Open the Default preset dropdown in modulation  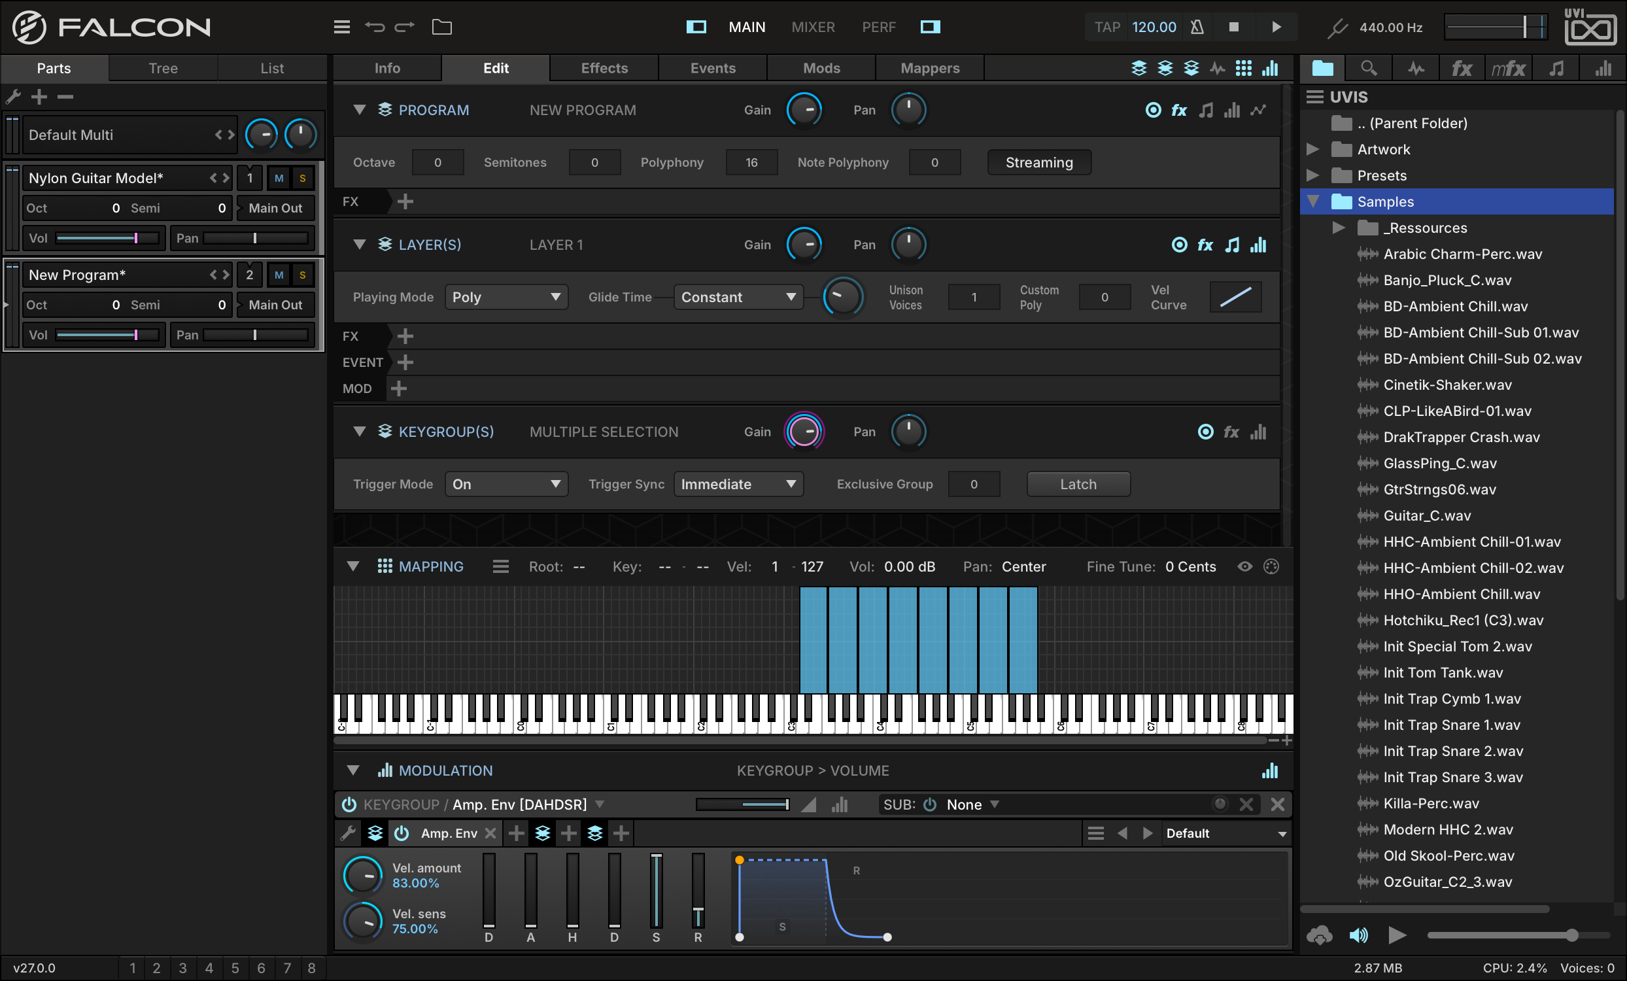1225,833
